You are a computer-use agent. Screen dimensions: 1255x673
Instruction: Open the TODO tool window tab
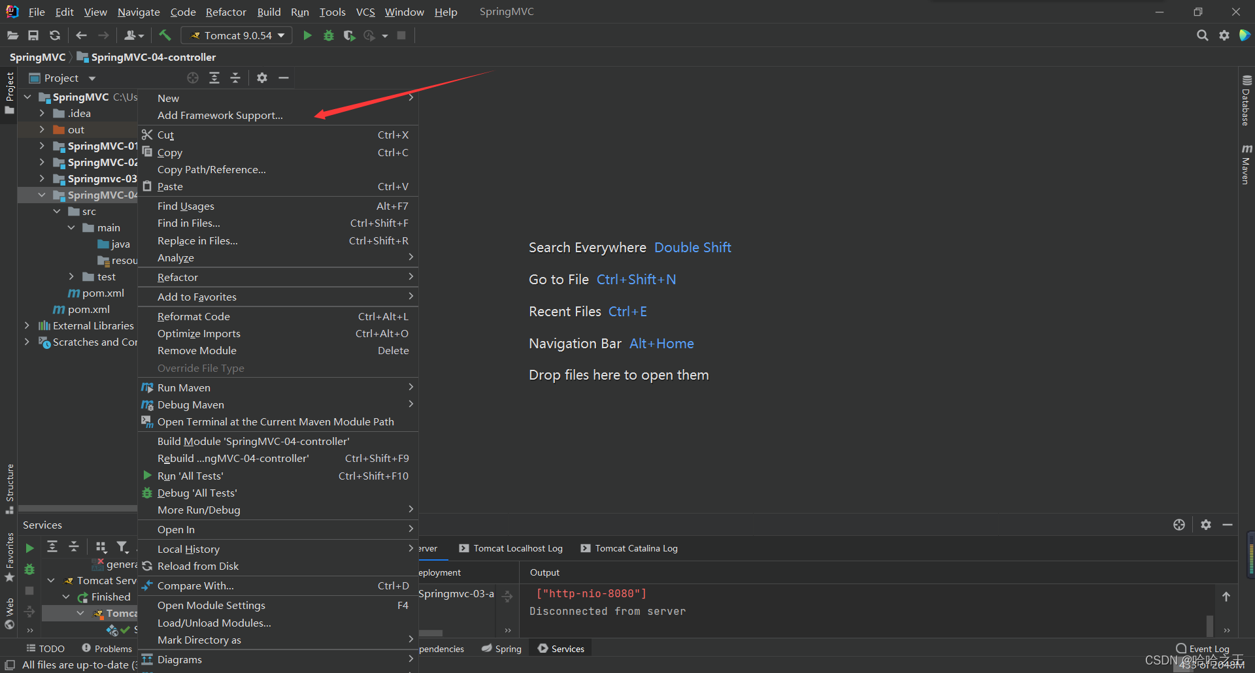pyautogui.click(x=45, y=649)
